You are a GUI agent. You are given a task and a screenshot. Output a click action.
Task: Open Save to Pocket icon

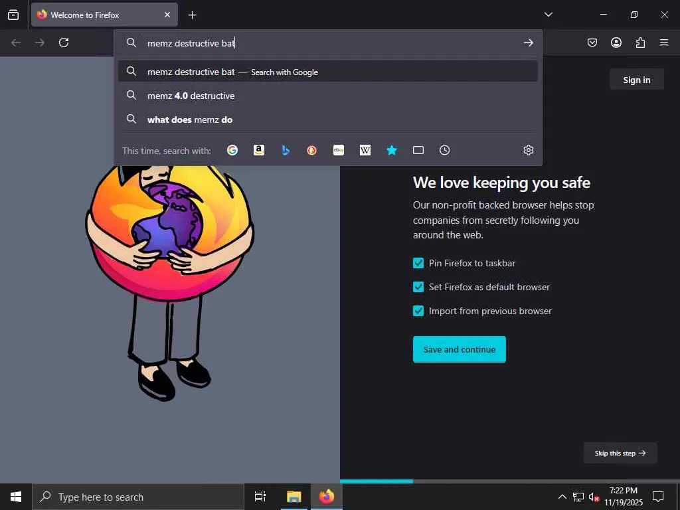pos(592,42)
